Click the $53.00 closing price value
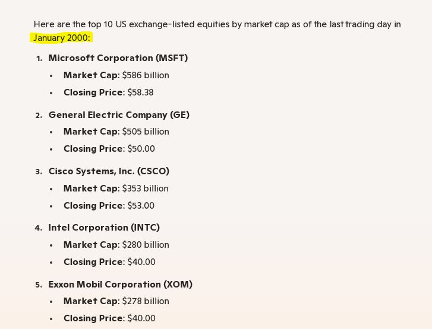Screen dimensions: 432x329 tap(141, 206)
